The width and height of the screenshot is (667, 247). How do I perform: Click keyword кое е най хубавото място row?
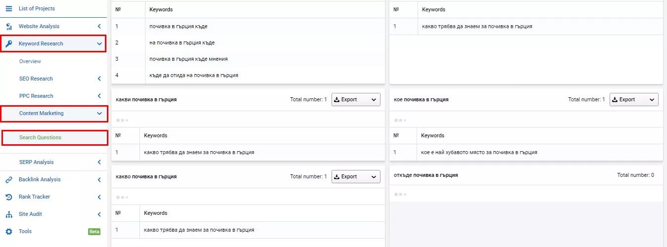[526, 152]
